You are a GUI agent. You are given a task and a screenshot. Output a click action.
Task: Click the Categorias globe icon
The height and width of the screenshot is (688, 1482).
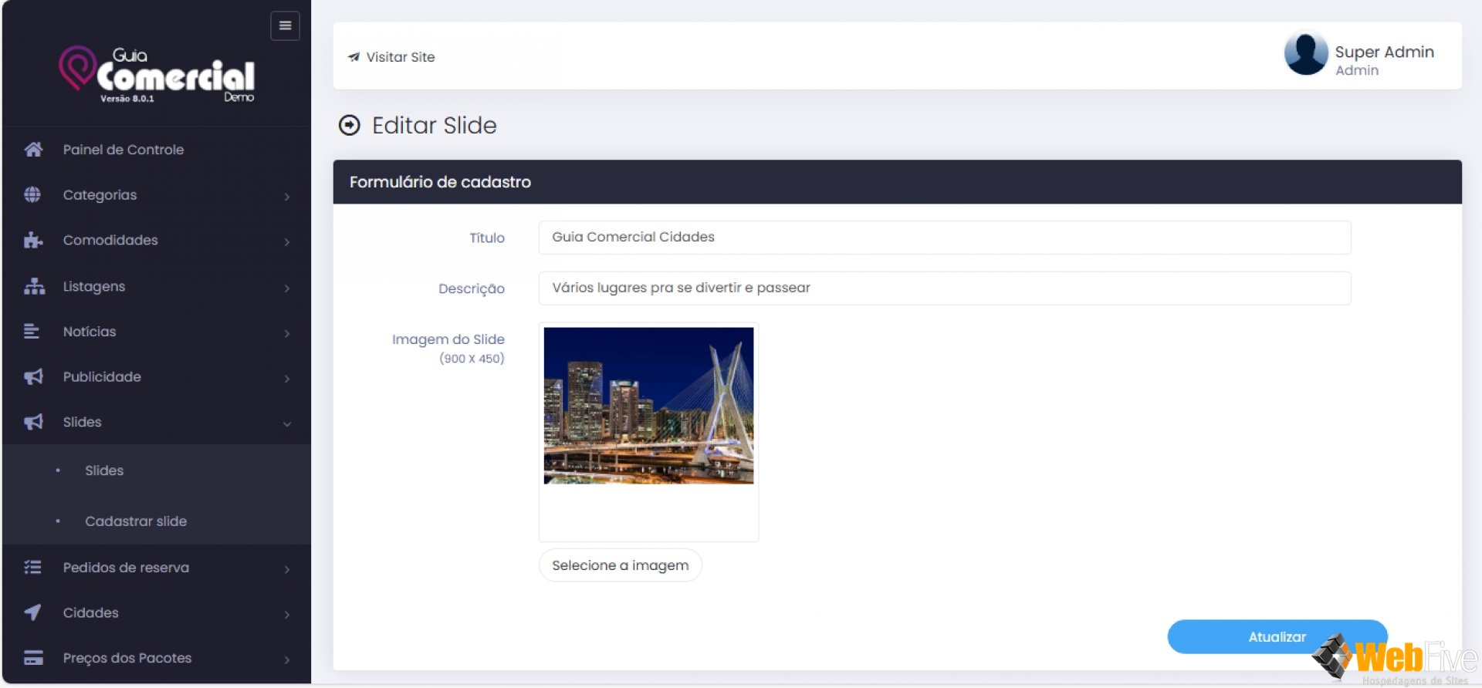point(32,195)
